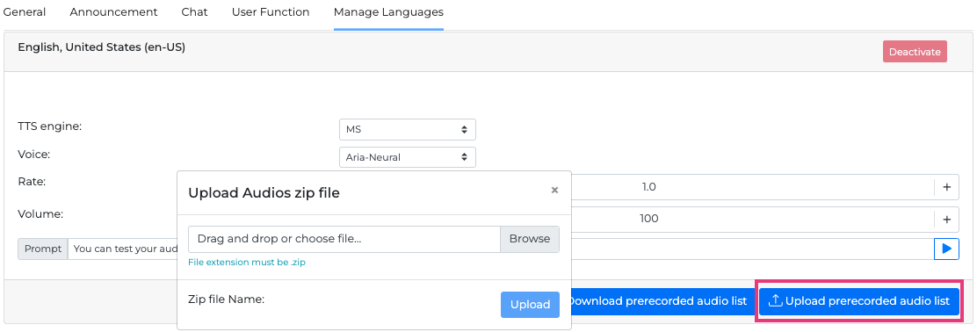Viewport: 977px width, 332px height.
Task: Switch to the General tab
Action: tap(25, 11)
